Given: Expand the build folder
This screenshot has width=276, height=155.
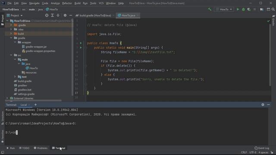Looking at the screenshot, I should click(x=11, y=34).
